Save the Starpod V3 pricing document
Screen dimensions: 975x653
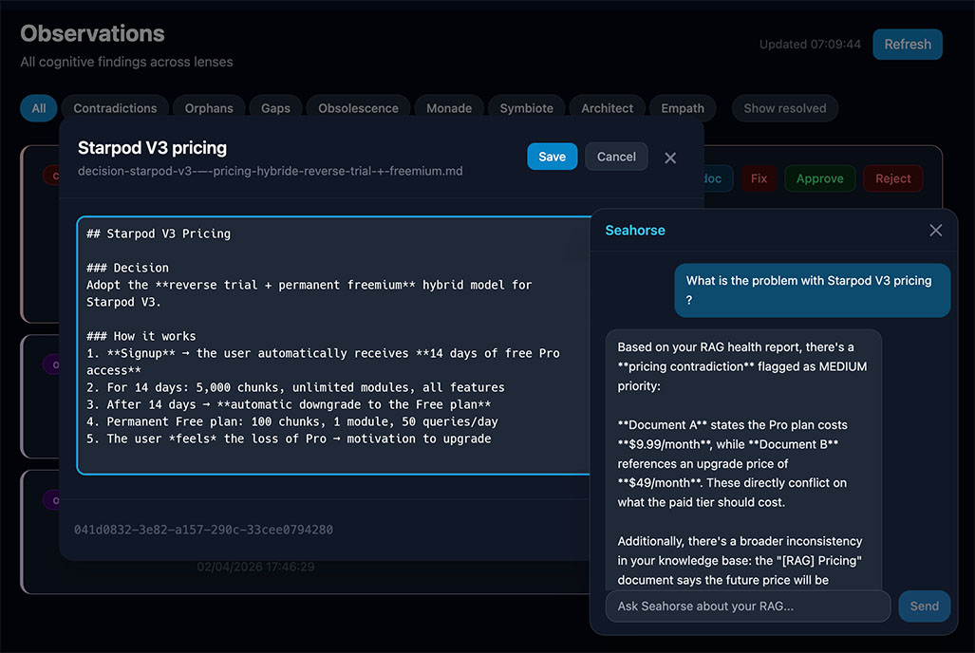point(552,157)
